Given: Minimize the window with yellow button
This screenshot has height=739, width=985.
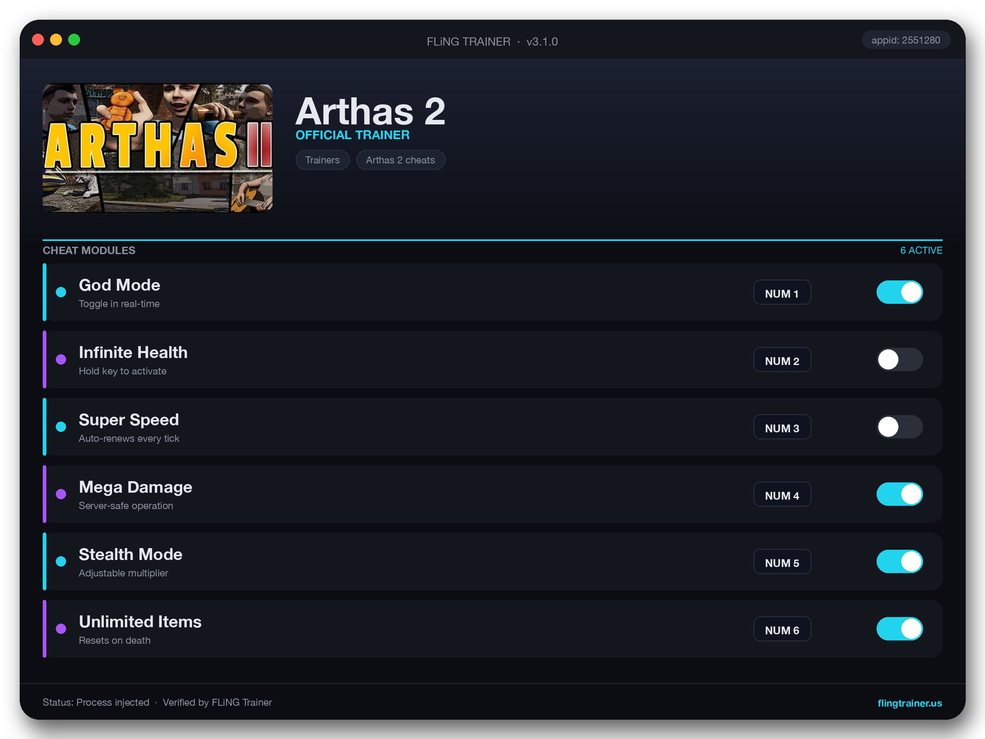Looking at the screenshot, I should click(56, 40).
